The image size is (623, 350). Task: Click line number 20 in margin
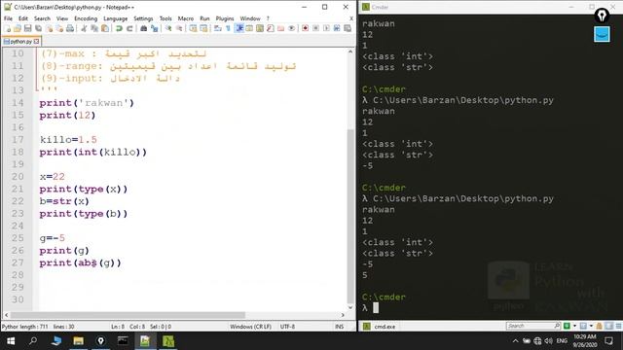tap(18, 177)
